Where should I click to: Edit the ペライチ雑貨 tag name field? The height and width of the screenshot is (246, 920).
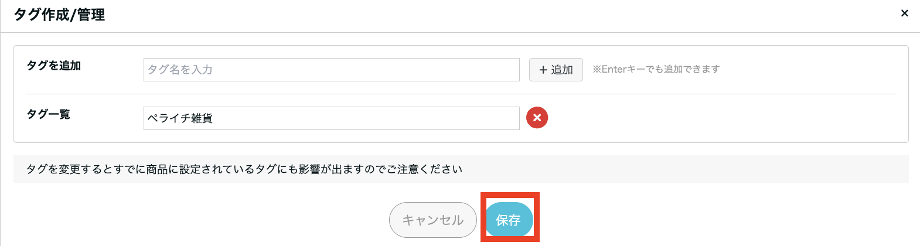331,118
